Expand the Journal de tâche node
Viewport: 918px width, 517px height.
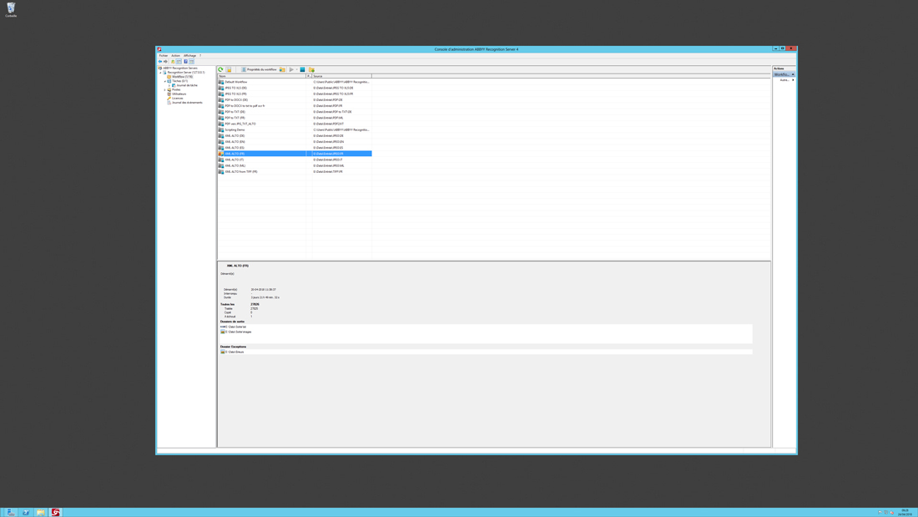point(169,85)
